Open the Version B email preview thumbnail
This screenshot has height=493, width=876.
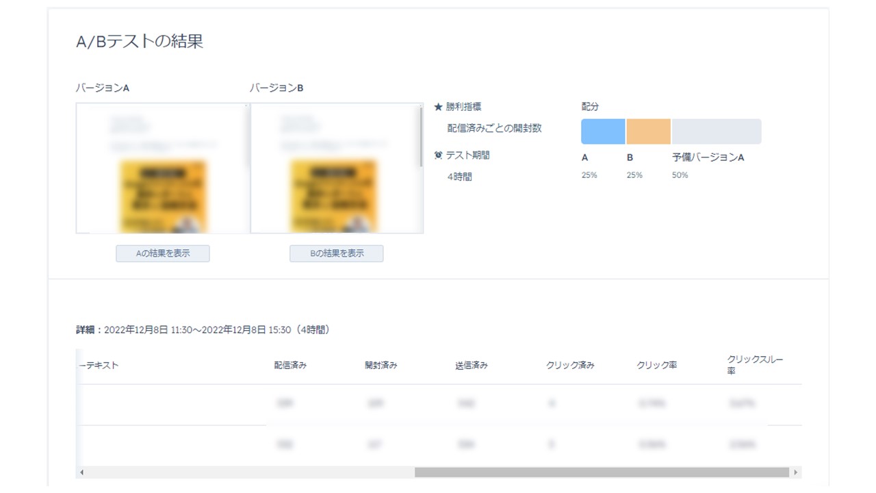pyautogui.click(x=335, y=168)
